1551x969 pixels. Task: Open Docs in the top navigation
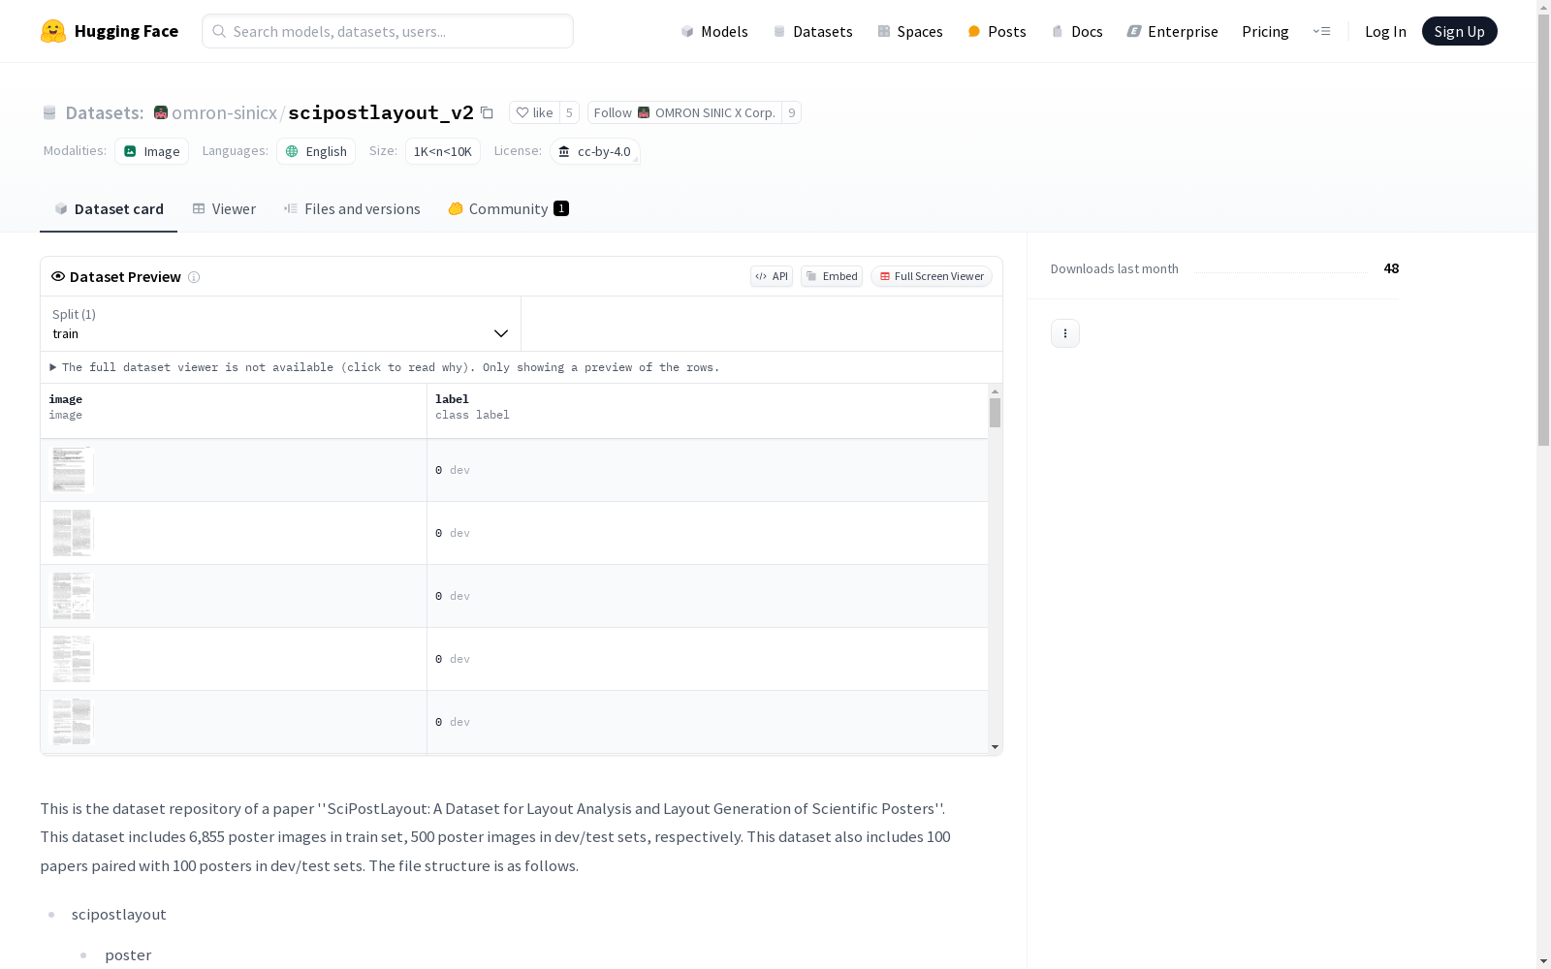1077,31
